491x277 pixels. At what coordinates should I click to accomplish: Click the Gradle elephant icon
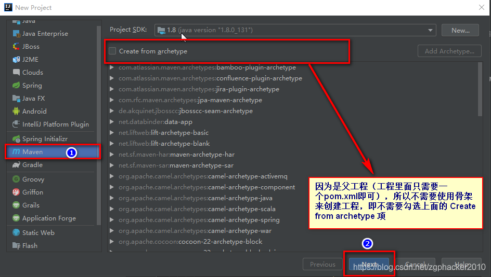(x=16, y=165)
